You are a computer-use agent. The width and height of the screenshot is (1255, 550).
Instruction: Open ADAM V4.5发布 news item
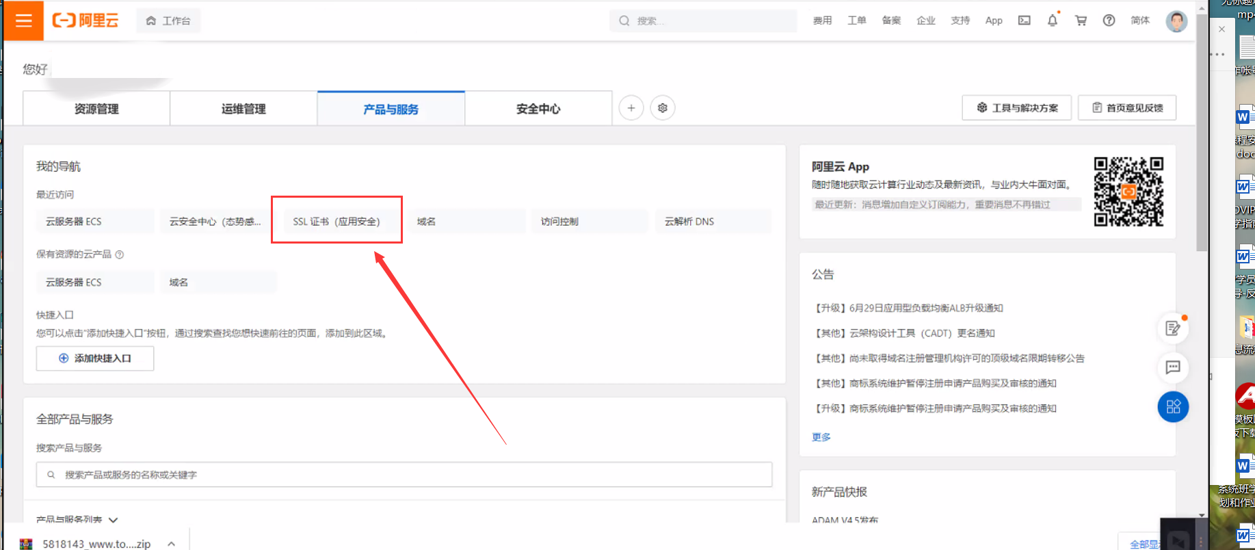click(x=845, y=521)
